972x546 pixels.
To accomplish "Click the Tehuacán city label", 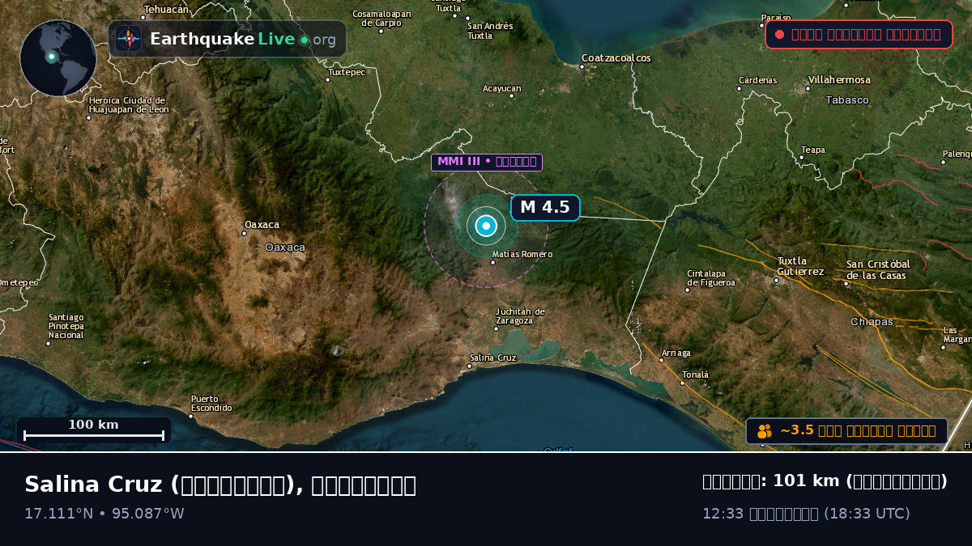I will pos(166,10).
